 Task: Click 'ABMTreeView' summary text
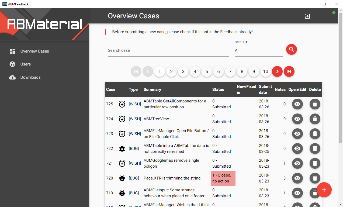pyautogui.click(x=156, y=119)
